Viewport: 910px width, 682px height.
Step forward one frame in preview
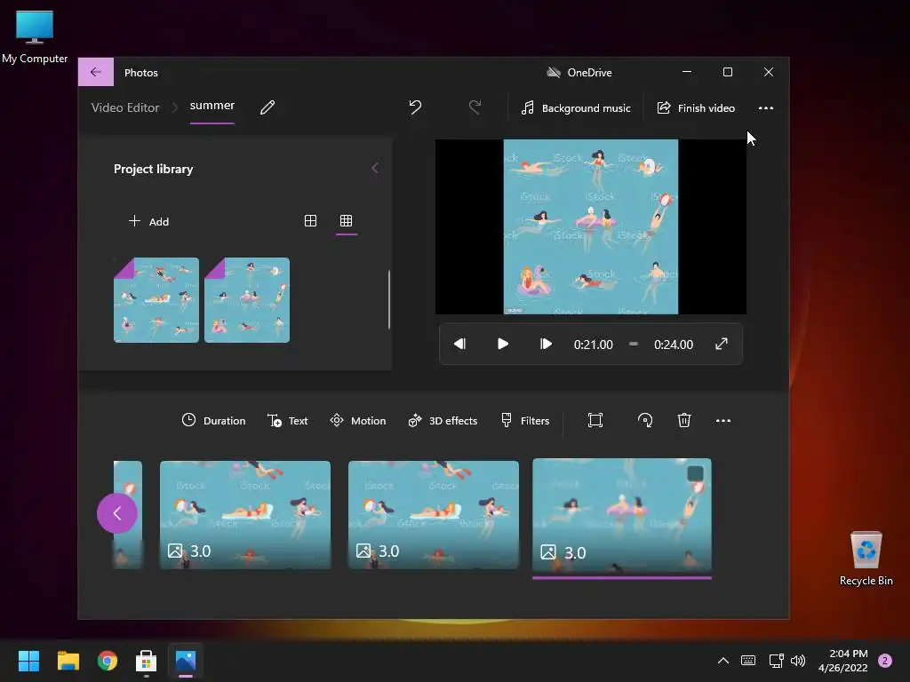546,344
